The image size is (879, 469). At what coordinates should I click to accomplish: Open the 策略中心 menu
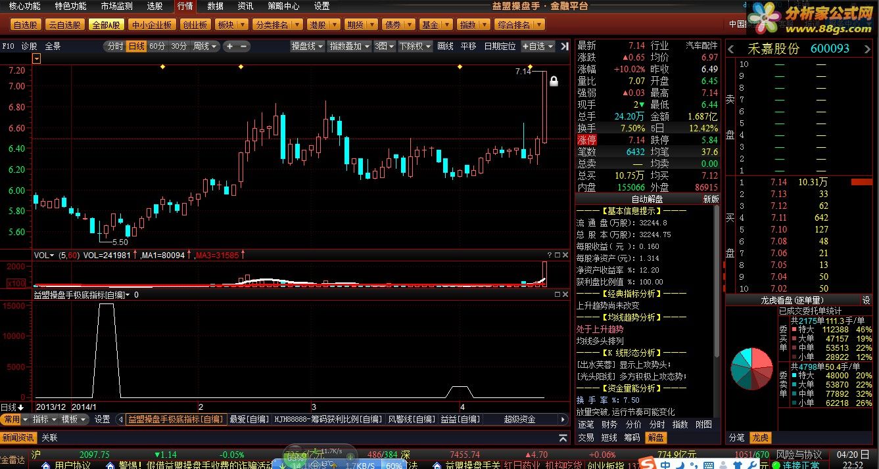(x=283, y=6)
